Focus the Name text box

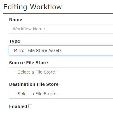[61, 29]
